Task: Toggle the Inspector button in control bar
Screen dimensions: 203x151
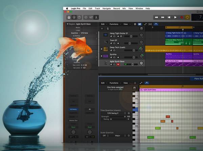Action: pos(74,17)
